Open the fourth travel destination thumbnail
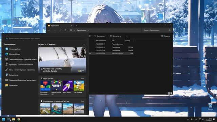217x122 pixels. point(79,108)
